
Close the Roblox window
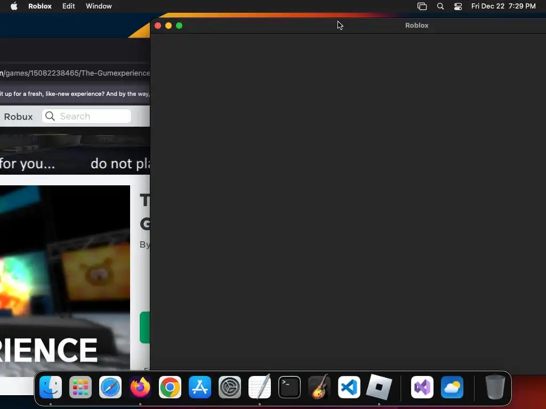point(158,26)
